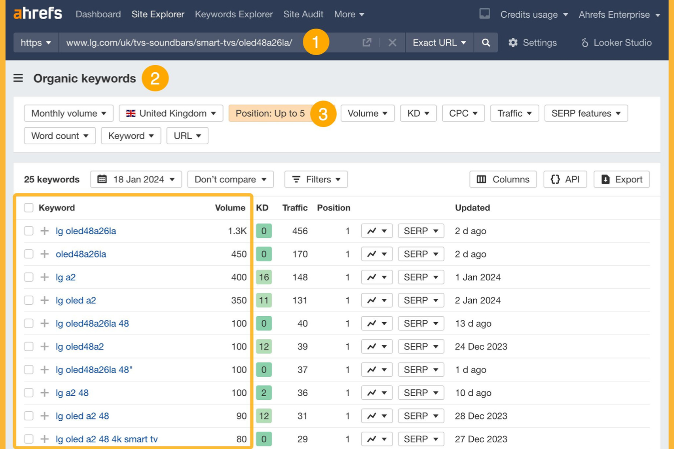Open the hamburger menu beside Organic keywords
Viewport: 674px width, 449px height.
point(17,78)
